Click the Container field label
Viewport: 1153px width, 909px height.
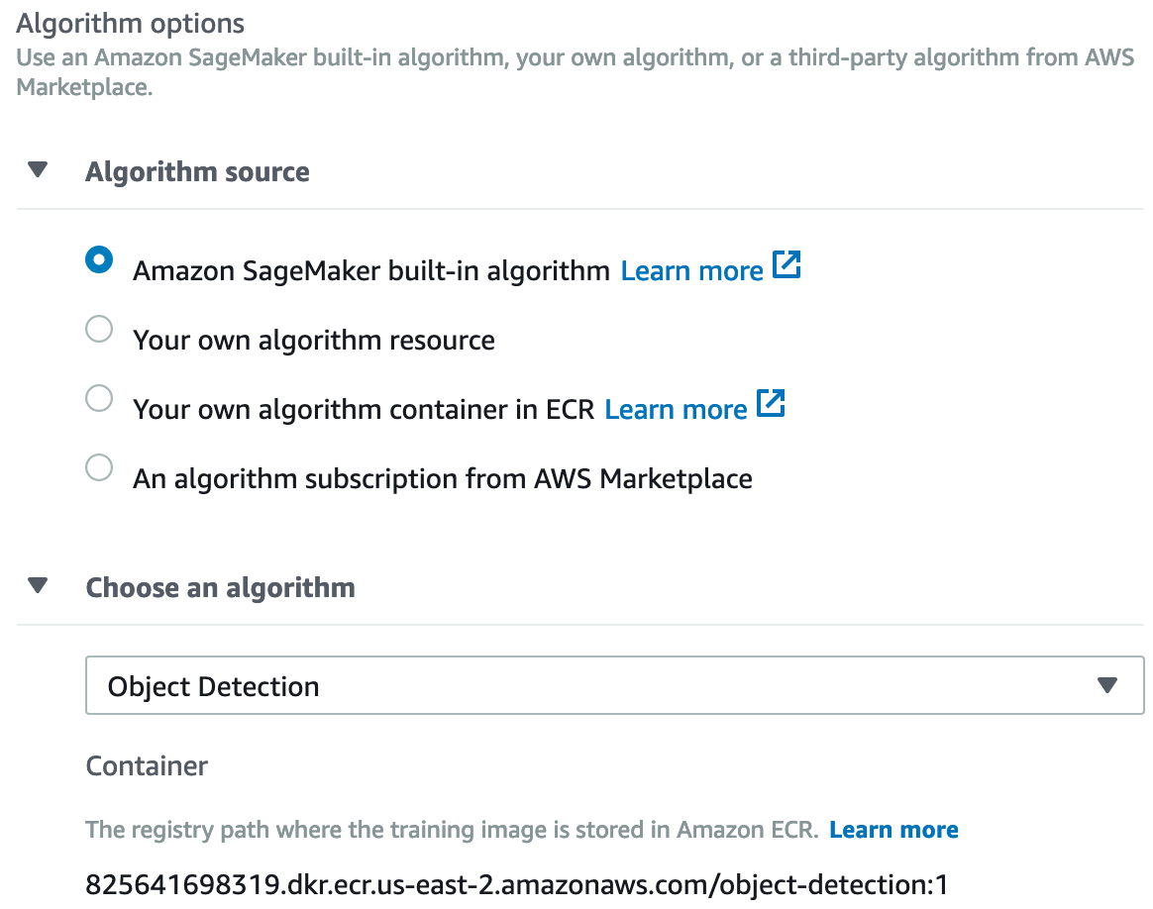coord(147,765)
